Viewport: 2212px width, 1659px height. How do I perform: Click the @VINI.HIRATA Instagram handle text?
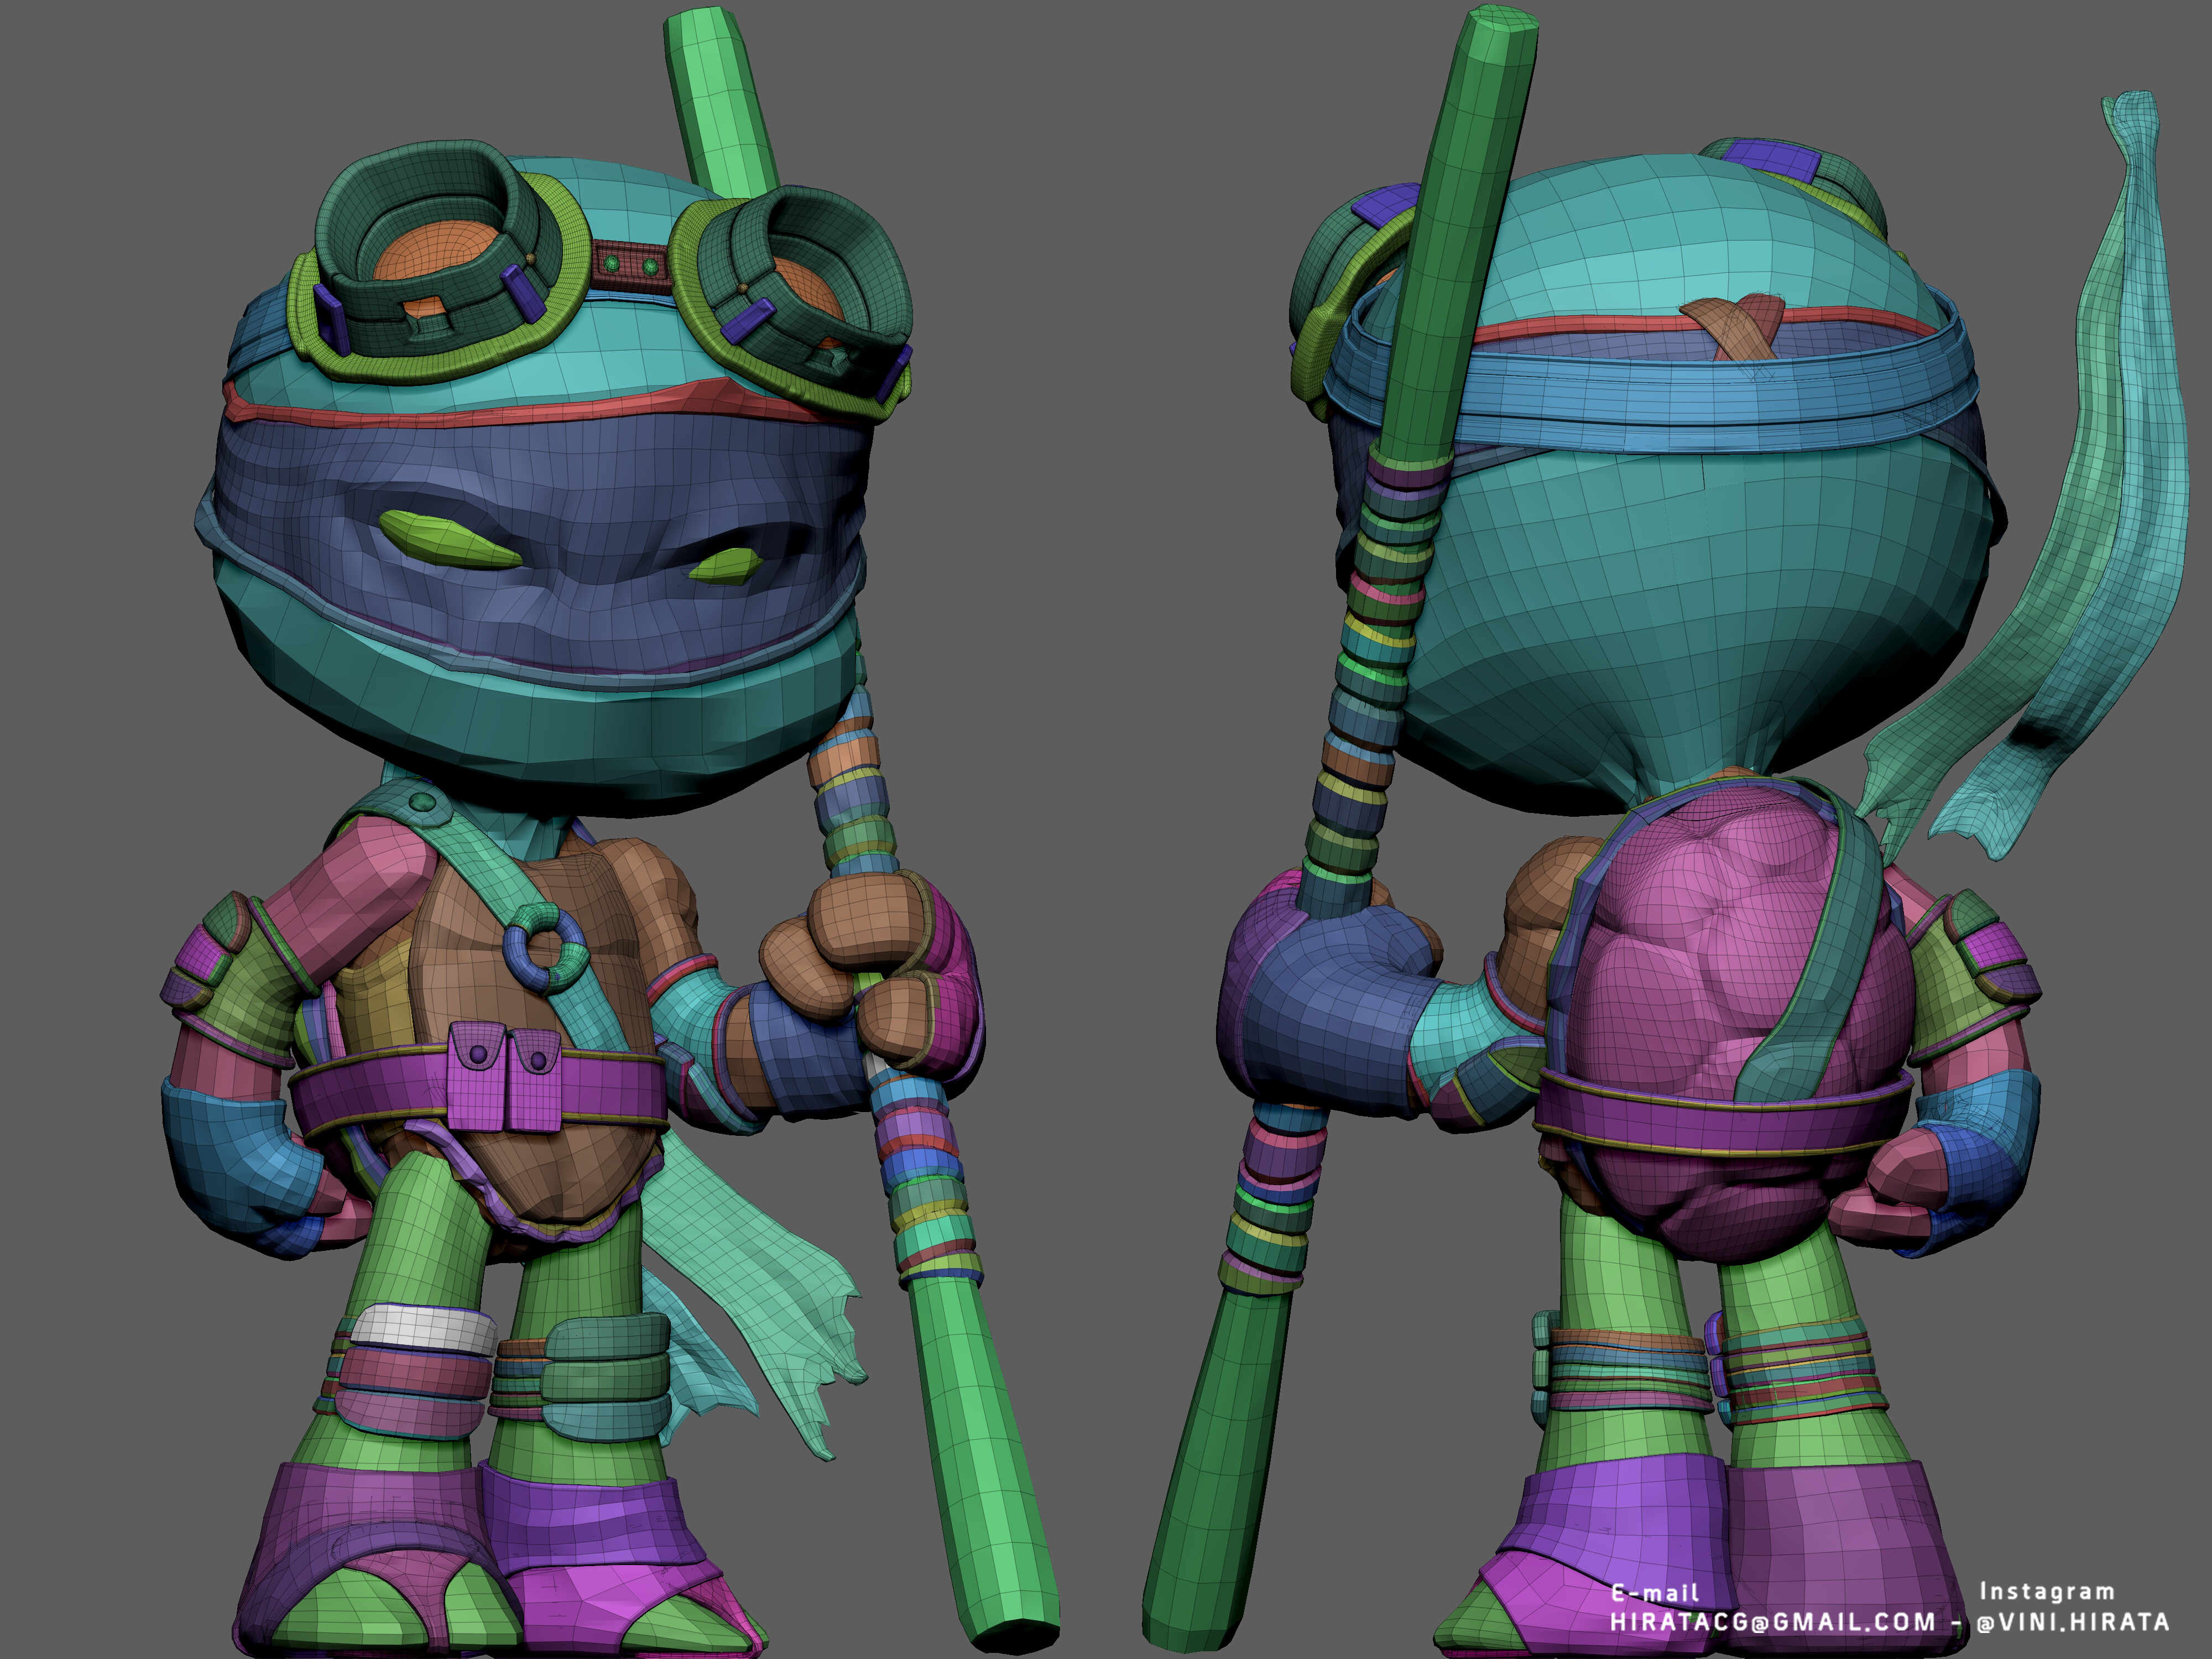(x=2073, y=1622)
